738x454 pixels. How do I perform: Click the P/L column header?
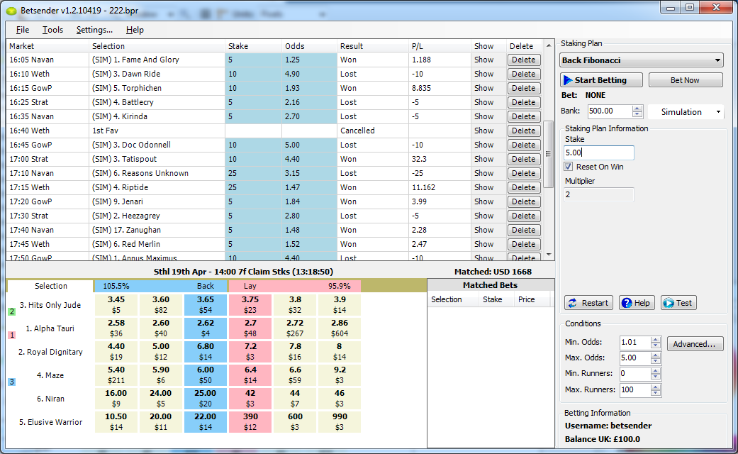[x=440, y=46]
